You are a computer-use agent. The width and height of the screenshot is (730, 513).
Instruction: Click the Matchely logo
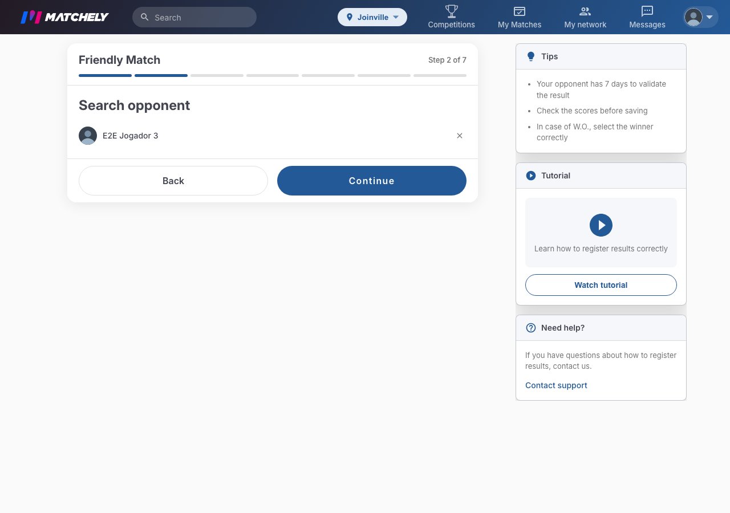coord(64,17)
